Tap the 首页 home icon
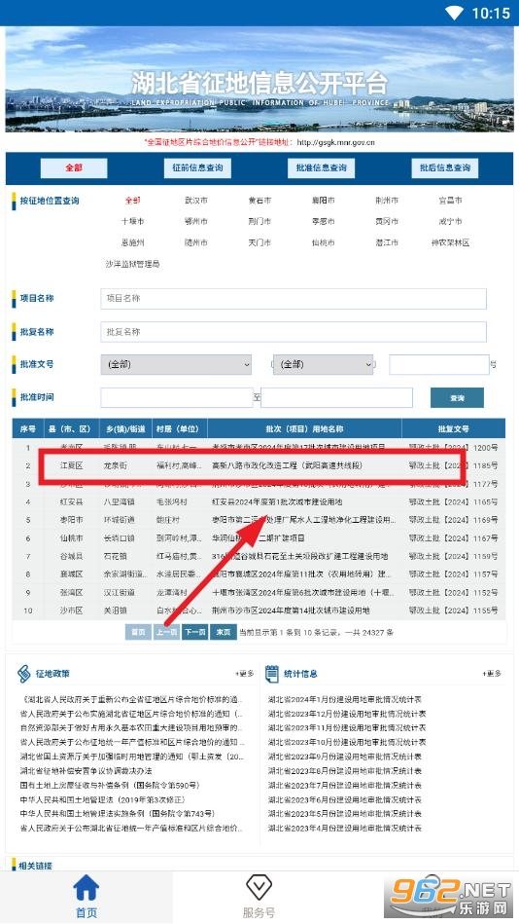 (x=86, y=887)
